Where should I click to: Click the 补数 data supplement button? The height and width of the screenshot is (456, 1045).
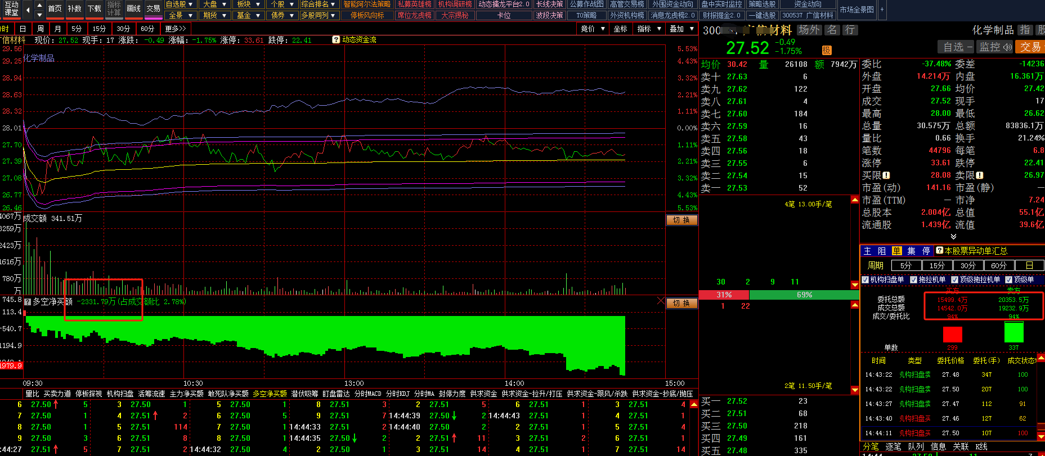(x=74, y=8)
